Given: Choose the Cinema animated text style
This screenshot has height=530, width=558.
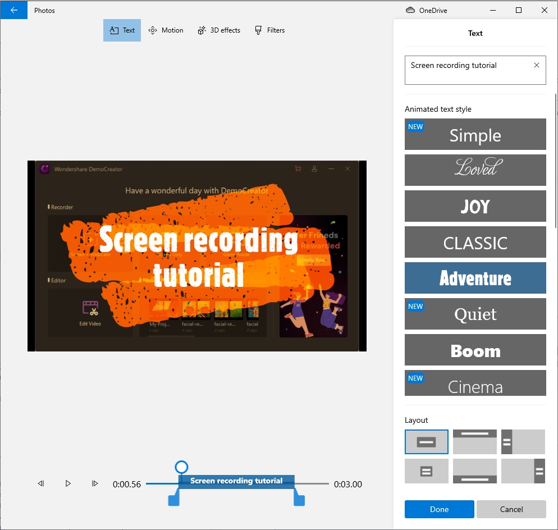Looking at the screenshot, I should pyautogui.click(x=475, y=383).
